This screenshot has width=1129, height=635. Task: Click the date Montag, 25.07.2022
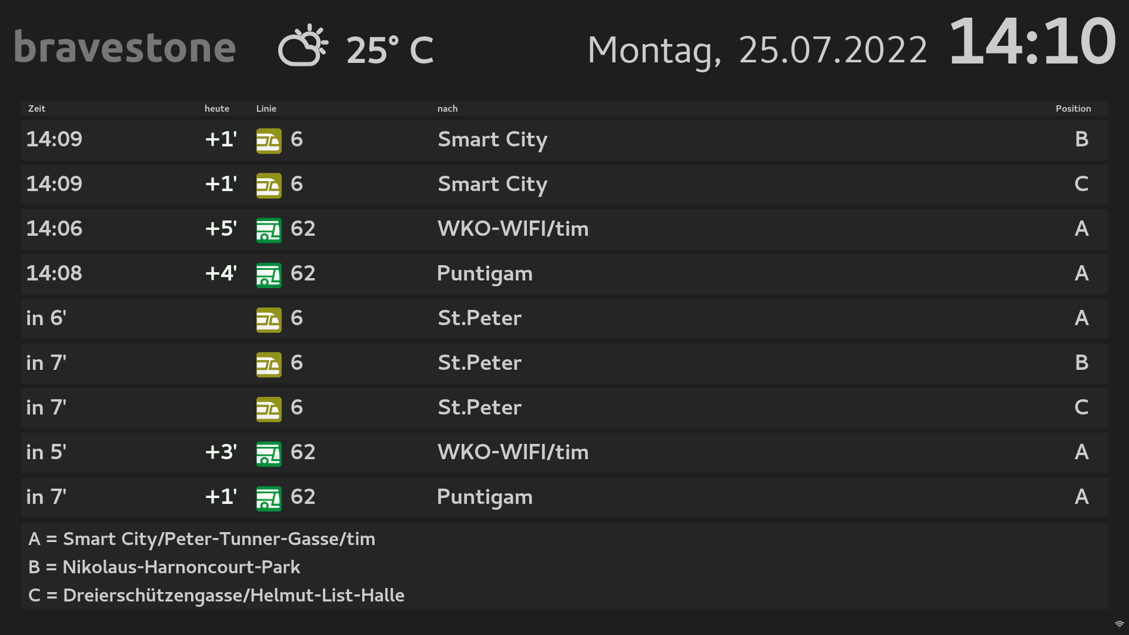click(757, 51)
